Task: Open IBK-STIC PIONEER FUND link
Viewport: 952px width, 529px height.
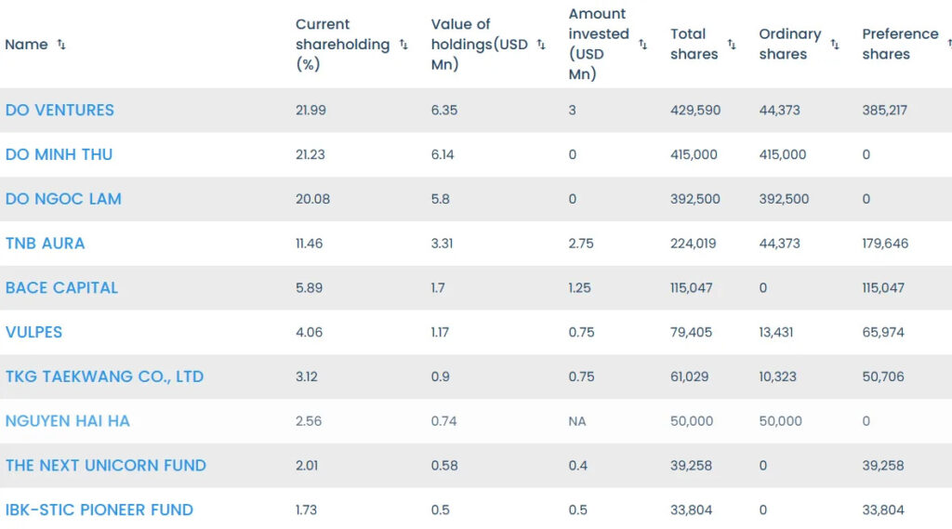Action: coord(99,509)
